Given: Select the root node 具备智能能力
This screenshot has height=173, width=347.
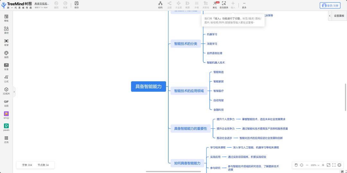Looking at the screenshot, I should click(148, 86).
